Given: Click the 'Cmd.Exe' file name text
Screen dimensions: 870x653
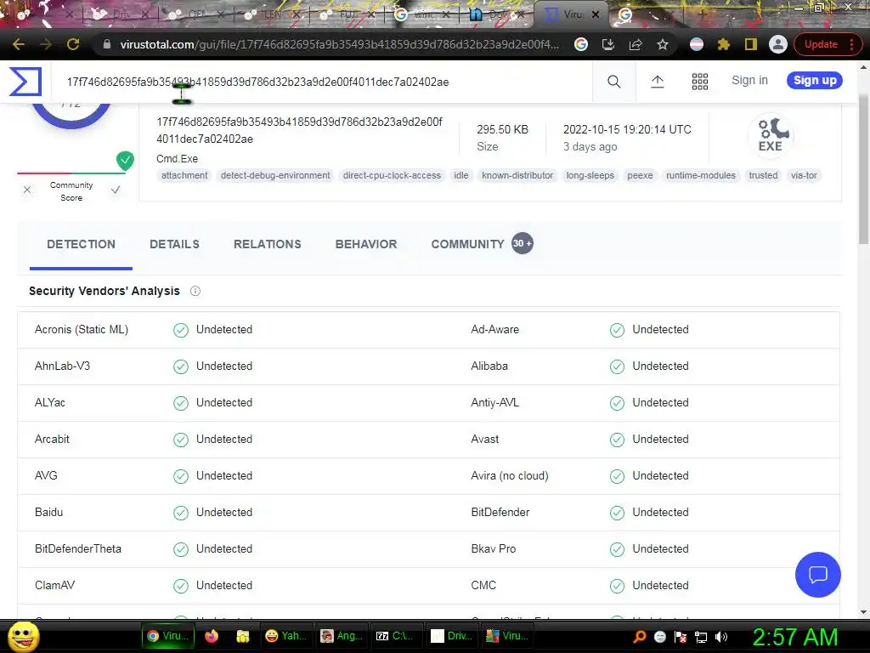Looking at the screenshot, I should pyautogui.click(x=177, y=159).
